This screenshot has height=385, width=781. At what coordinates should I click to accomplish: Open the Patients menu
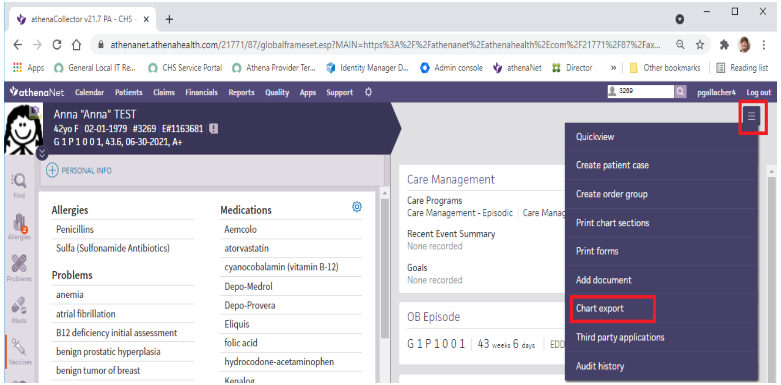pyautogui.click(x=129, y=92)
